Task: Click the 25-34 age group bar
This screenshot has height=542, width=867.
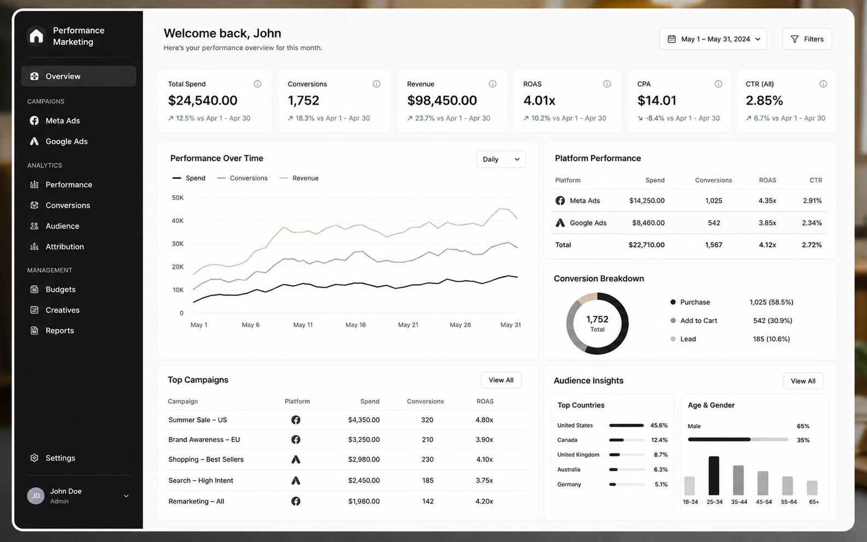Action: click(x=714, y=476)
